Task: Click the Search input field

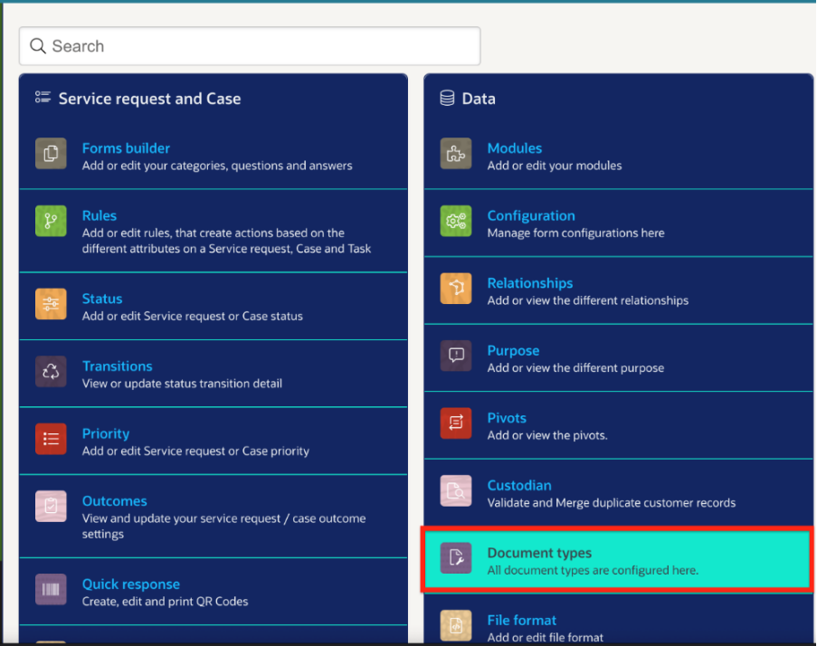Action: click(x=250, y=46)
